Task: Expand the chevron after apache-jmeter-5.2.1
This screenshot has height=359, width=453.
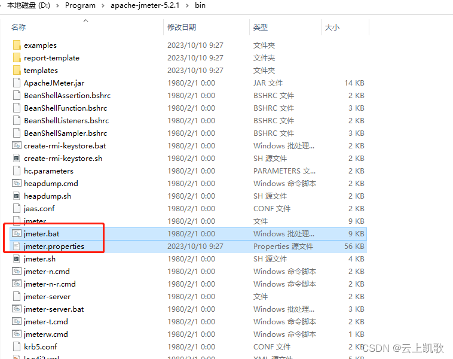Action: pyautogui.click(x=187, y=5)
